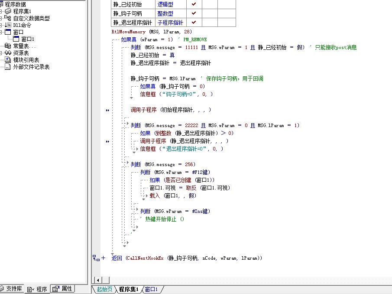
Task: Toggle static checkmark for 静_已经初始
Action: pos(194,4)
